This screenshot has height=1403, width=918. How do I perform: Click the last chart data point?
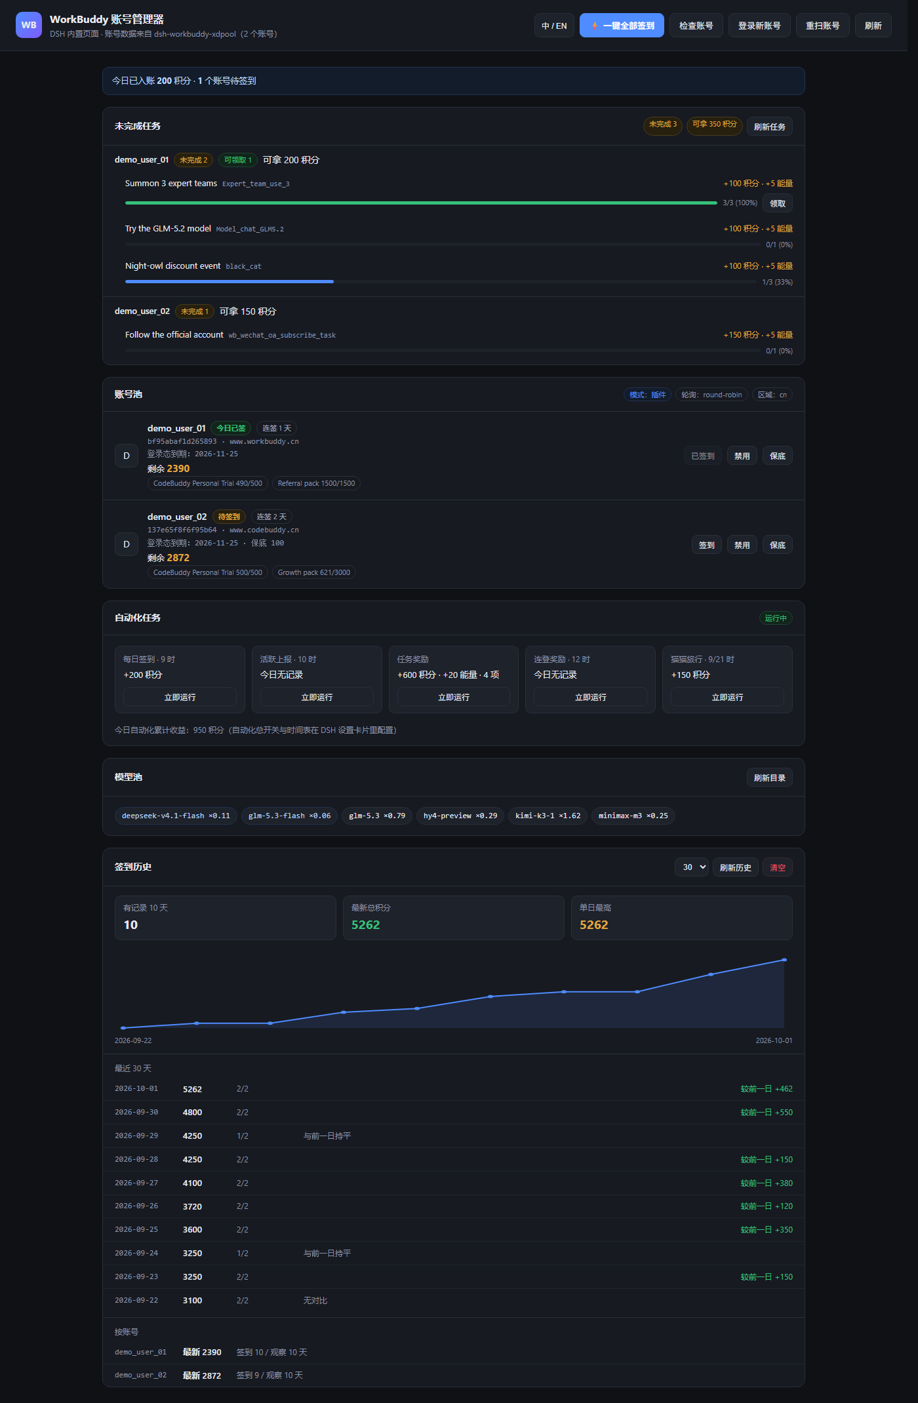pos(784,960)
